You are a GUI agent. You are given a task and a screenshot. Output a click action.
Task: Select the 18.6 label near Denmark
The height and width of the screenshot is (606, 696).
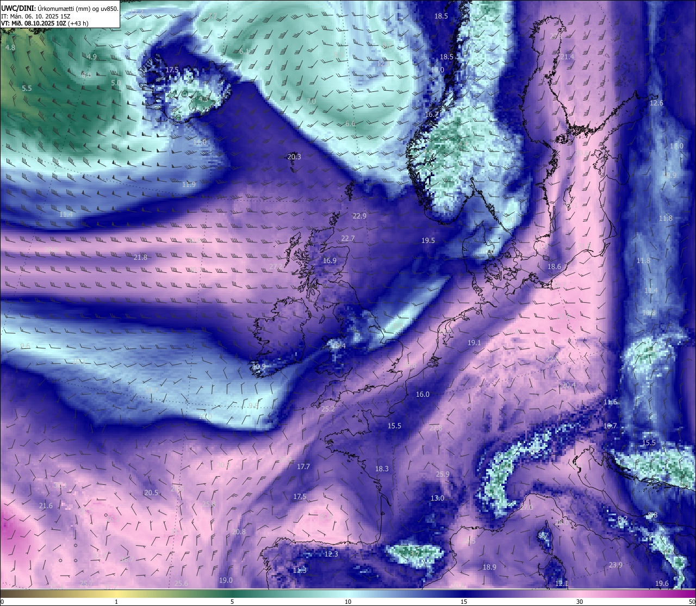554,266
